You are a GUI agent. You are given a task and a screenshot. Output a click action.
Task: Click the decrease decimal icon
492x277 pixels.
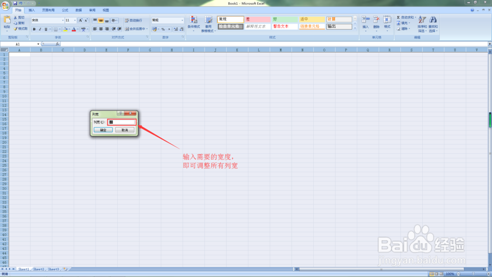[x=182, y=29]
